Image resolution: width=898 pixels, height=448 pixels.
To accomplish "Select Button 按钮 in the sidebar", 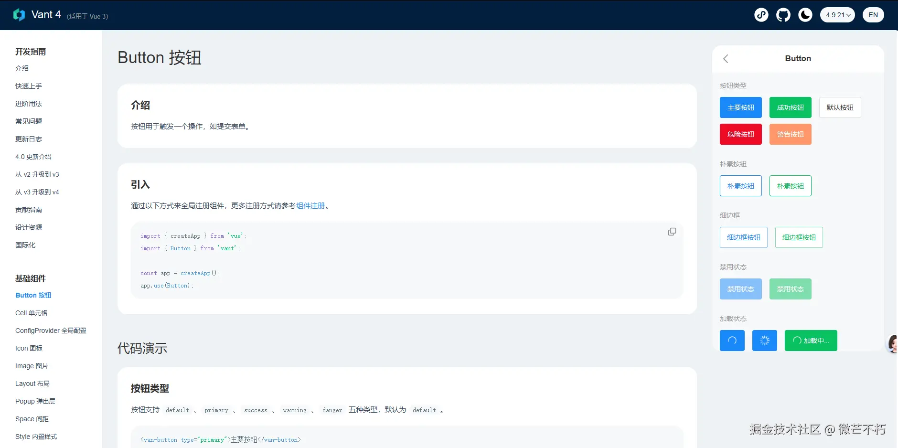I will coord(33,295).
